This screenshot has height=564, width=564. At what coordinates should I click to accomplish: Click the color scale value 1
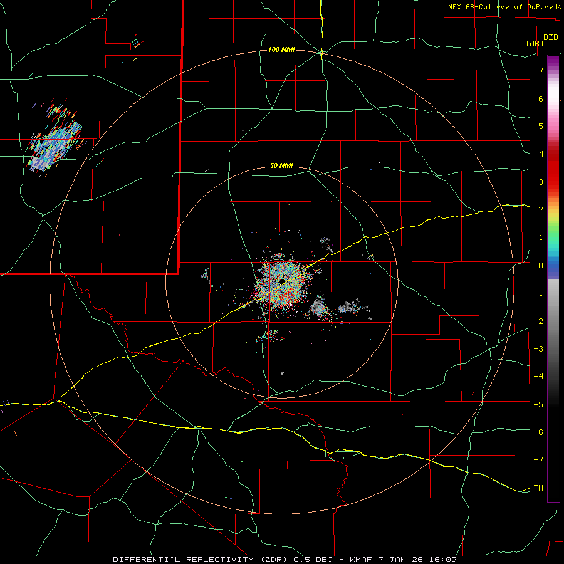[x=541, y=238]
